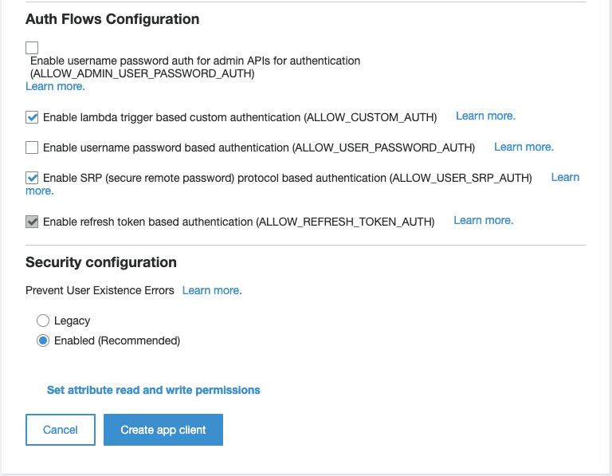
Task: Click the Enable SRP protocol label text
Action: click(x=287, y=178)
